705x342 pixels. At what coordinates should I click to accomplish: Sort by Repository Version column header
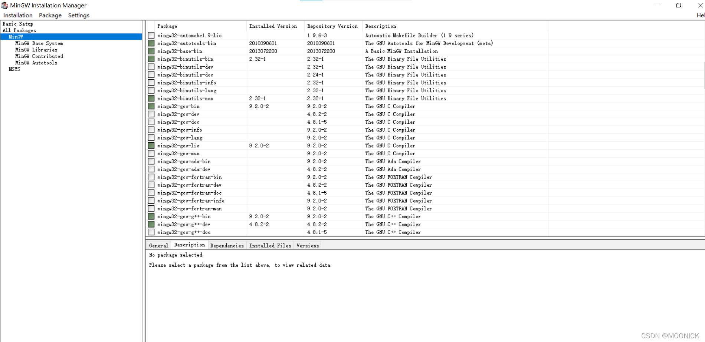pos(333,26)
